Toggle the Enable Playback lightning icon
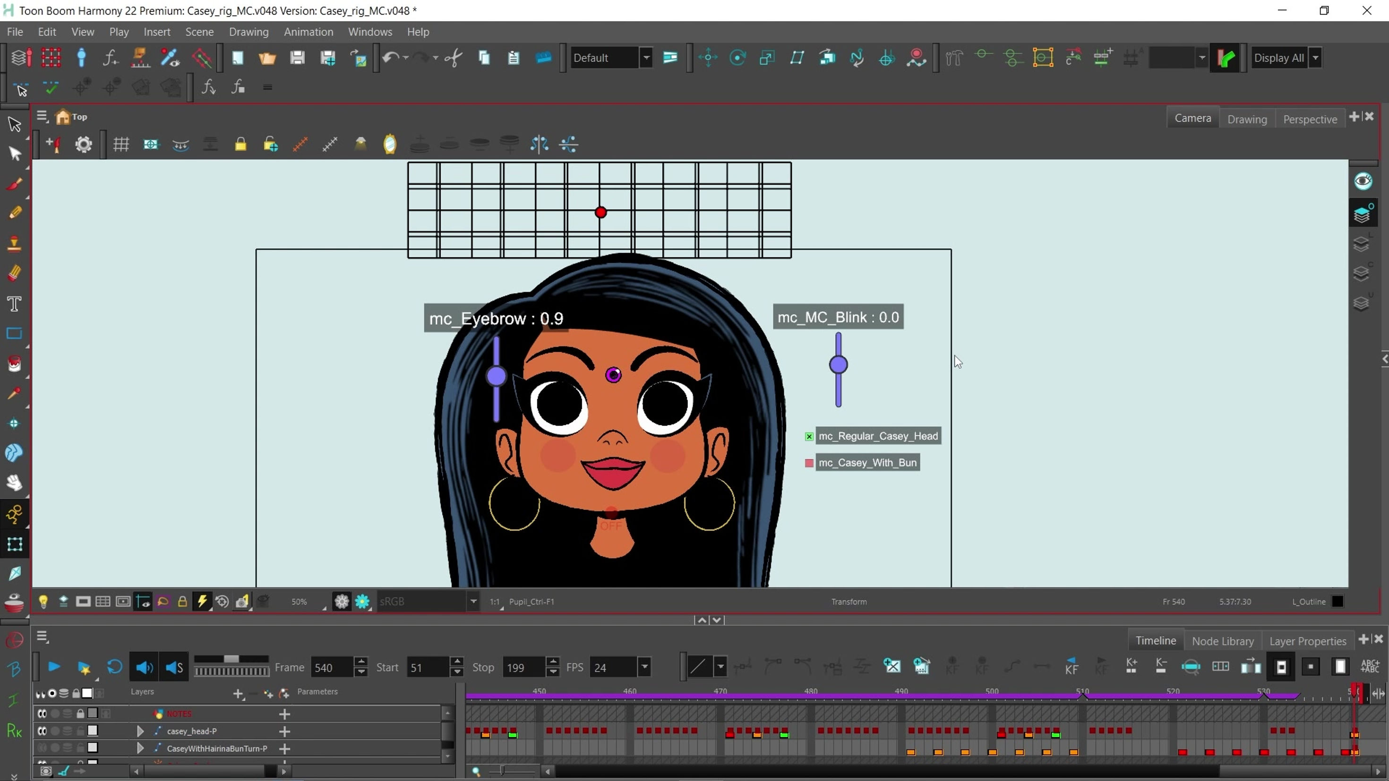The width and height of the screenshot is (1389, 781). tap(202, 602)
